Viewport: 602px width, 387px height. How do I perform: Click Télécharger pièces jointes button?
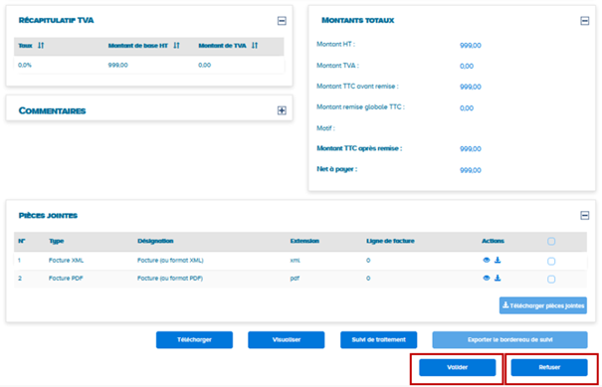coord(543,305)
